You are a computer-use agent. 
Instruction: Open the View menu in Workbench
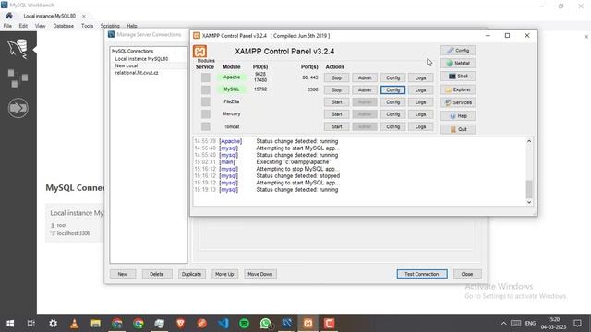(40, 26)
